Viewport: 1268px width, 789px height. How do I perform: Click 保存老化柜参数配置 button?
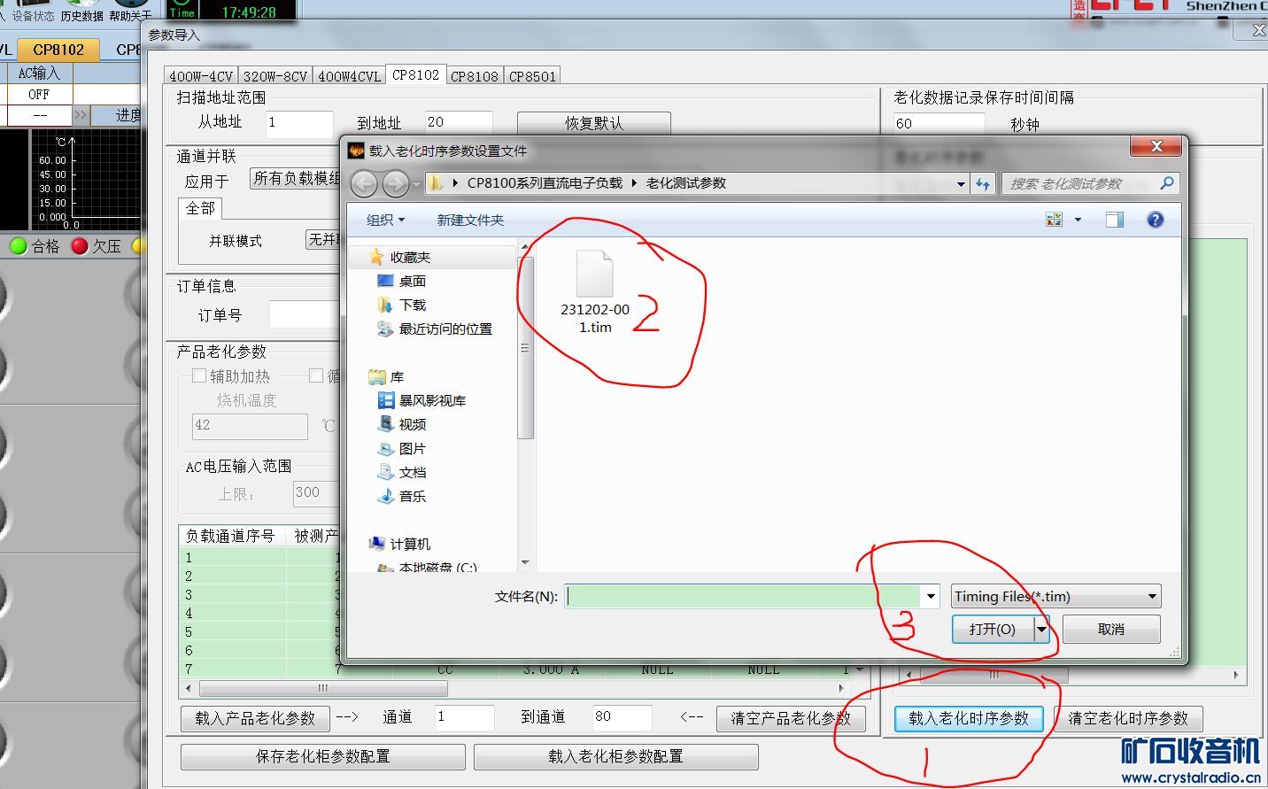[x=323, y=756]
